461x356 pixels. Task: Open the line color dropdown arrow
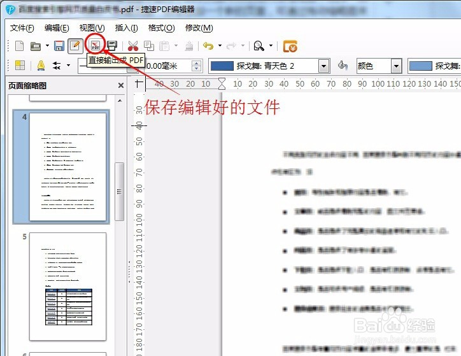323,66
